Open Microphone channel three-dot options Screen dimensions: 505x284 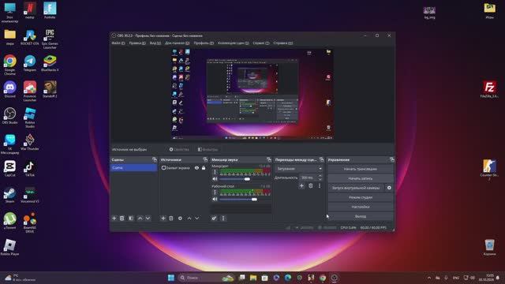[215, 172]
